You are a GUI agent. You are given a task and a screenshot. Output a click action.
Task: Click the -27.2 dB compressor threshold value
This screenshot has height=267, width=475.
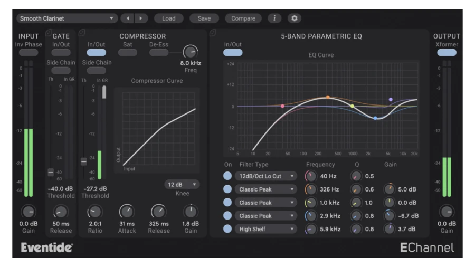[95, 188]
